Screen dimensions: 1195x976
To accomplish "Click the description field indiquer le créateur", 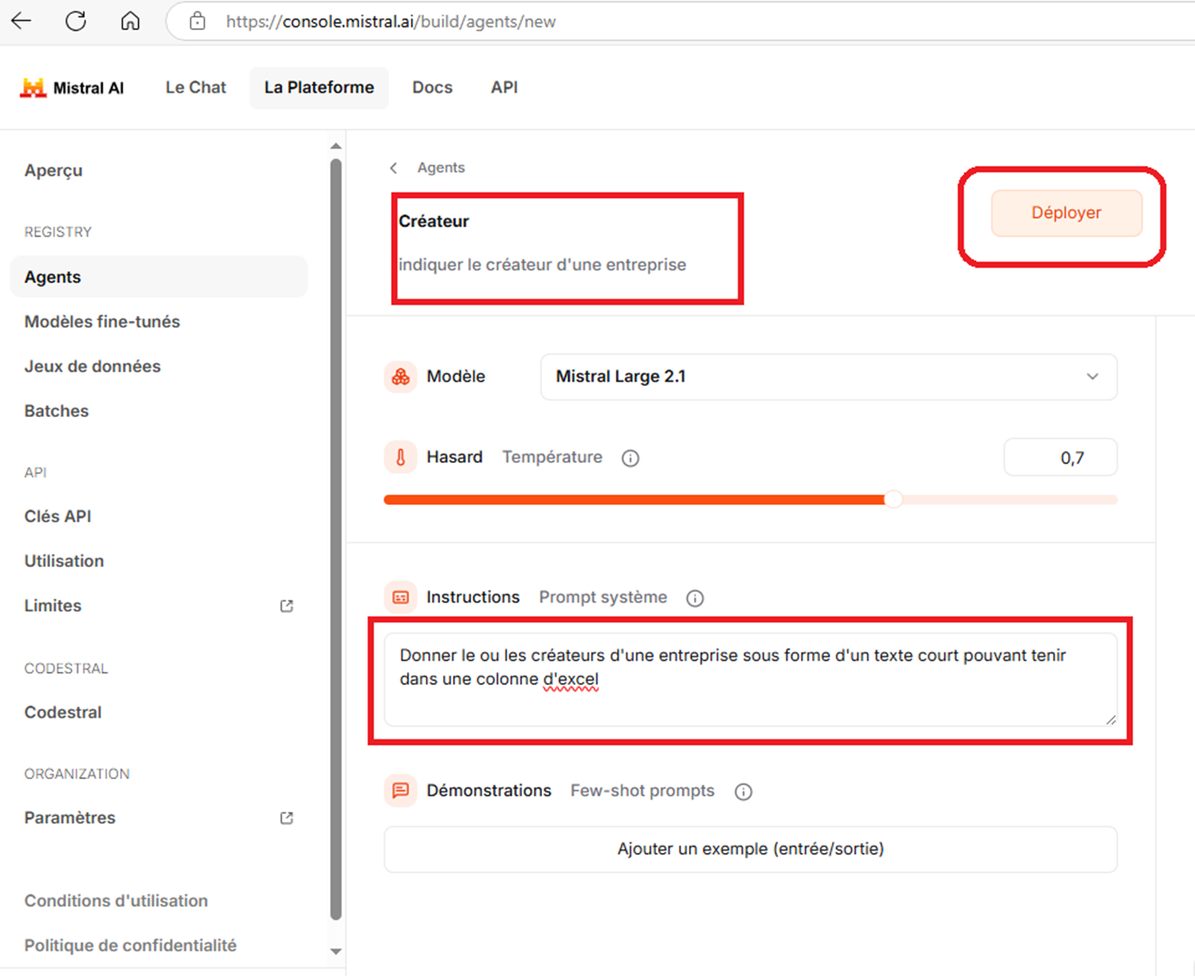I will 543,264.
